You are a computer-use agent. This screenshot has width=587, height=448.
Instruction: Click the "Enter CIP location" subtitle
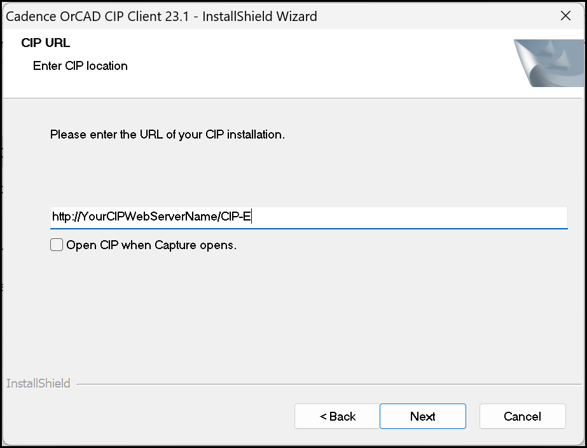(80, 65)
